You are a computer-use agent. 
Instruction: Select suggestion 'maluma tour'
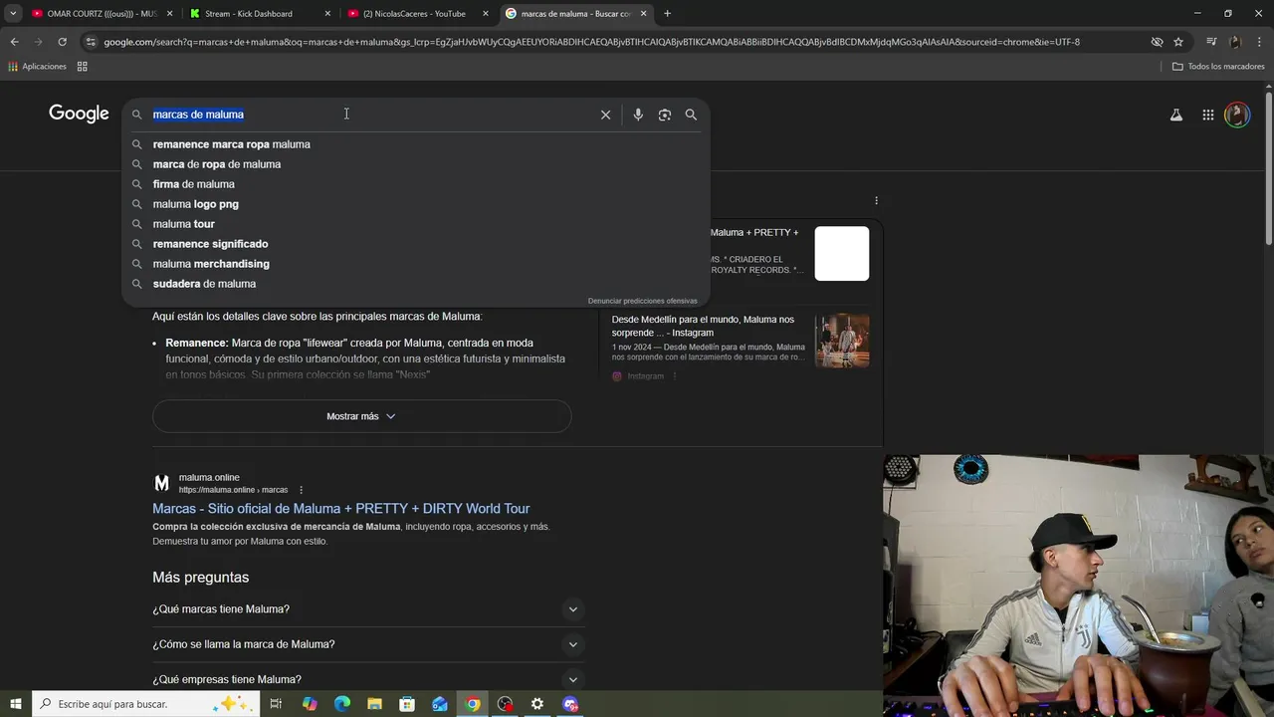pos(183,224)
